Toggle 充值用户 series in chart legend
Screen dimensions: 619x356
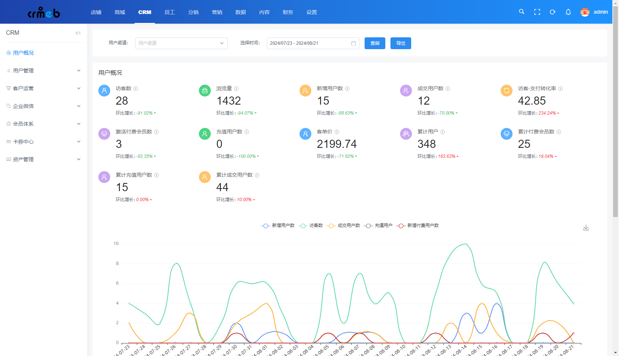click(x=378, y=226)
